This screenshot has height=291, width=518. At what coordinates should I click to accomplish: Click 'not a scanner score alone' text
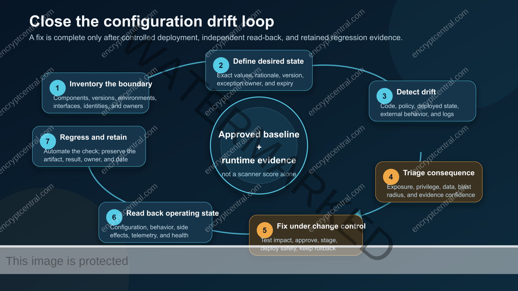click(x=259, y=174)
